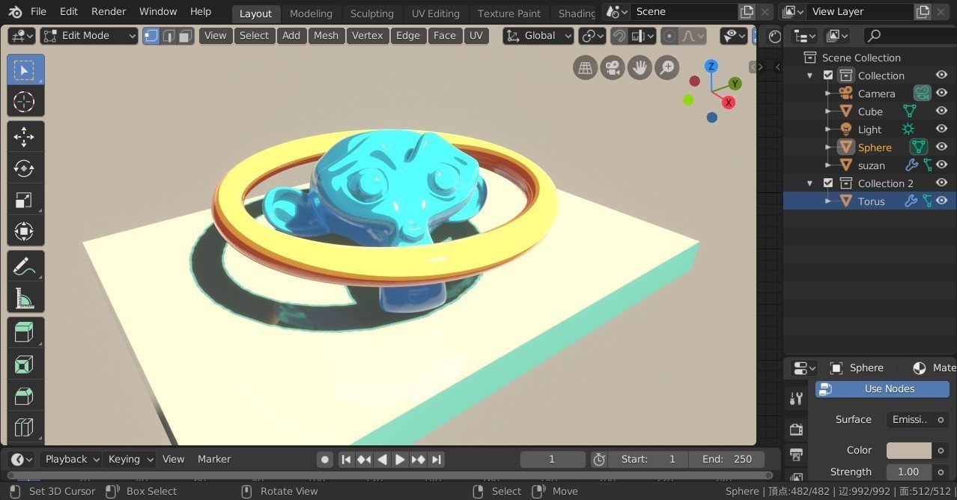Hide the Camera object in outliner
957x500 pixels.
pos(942,94)
